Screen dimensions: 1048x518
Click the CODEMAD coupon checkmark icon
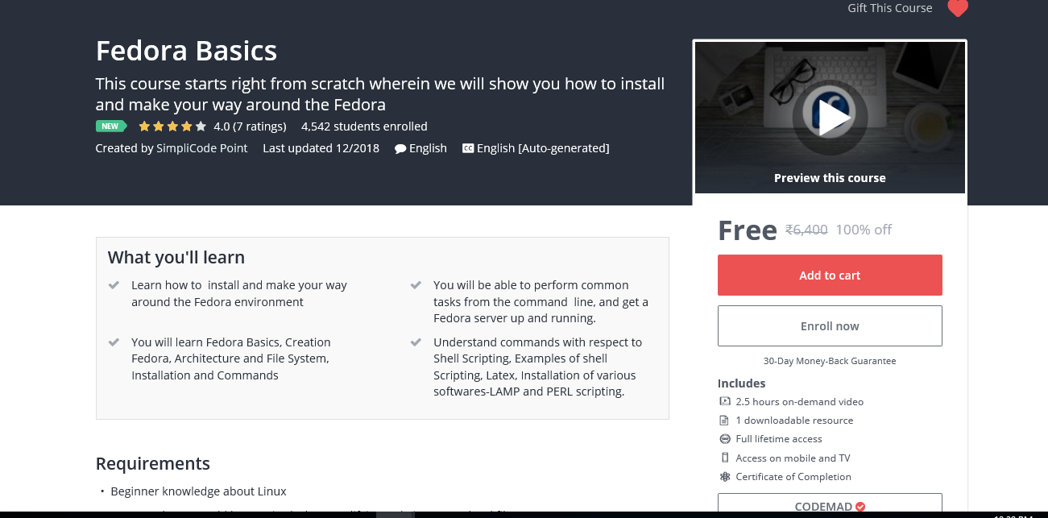point(860,507)
